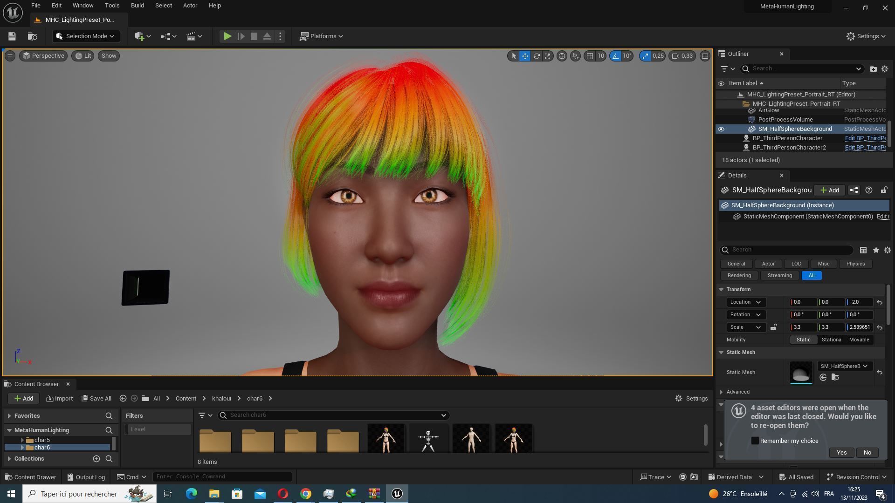Toggle surface snapping in the viewport toolbar
The image size is (895, 503).
(576, 56)
